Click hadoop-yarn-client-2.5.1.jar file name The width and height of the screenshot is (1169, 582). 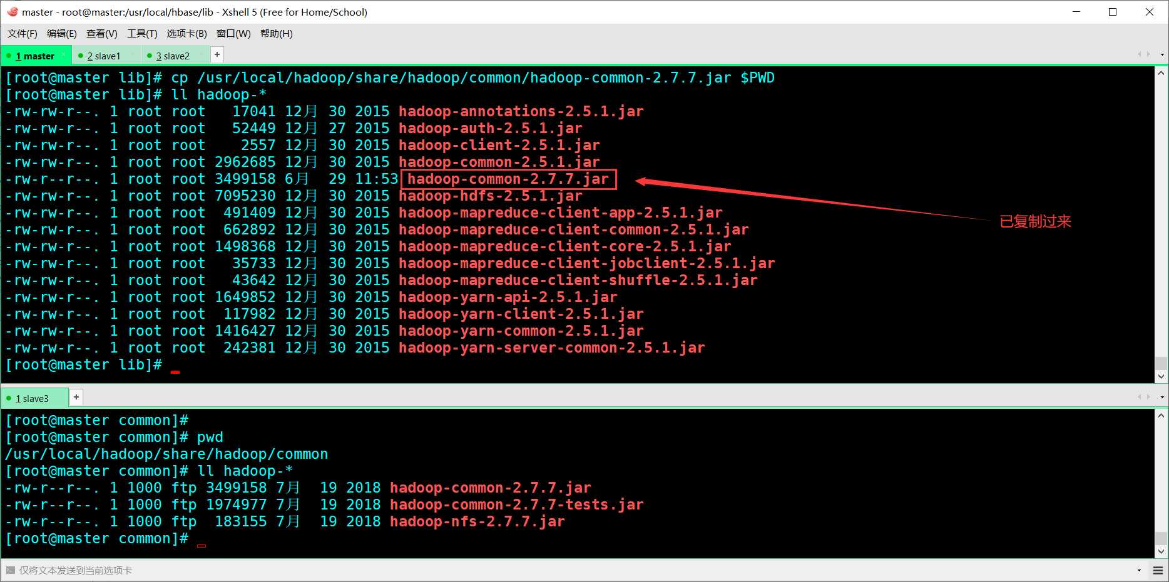click(521, 314)
